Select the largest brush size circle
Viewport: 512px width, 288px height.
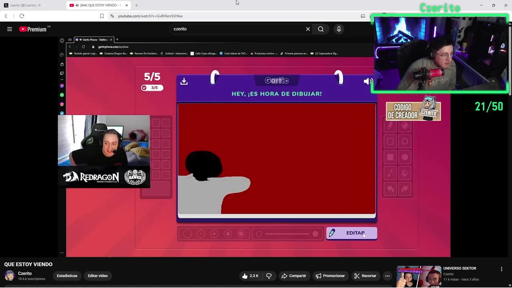(241, 234)
